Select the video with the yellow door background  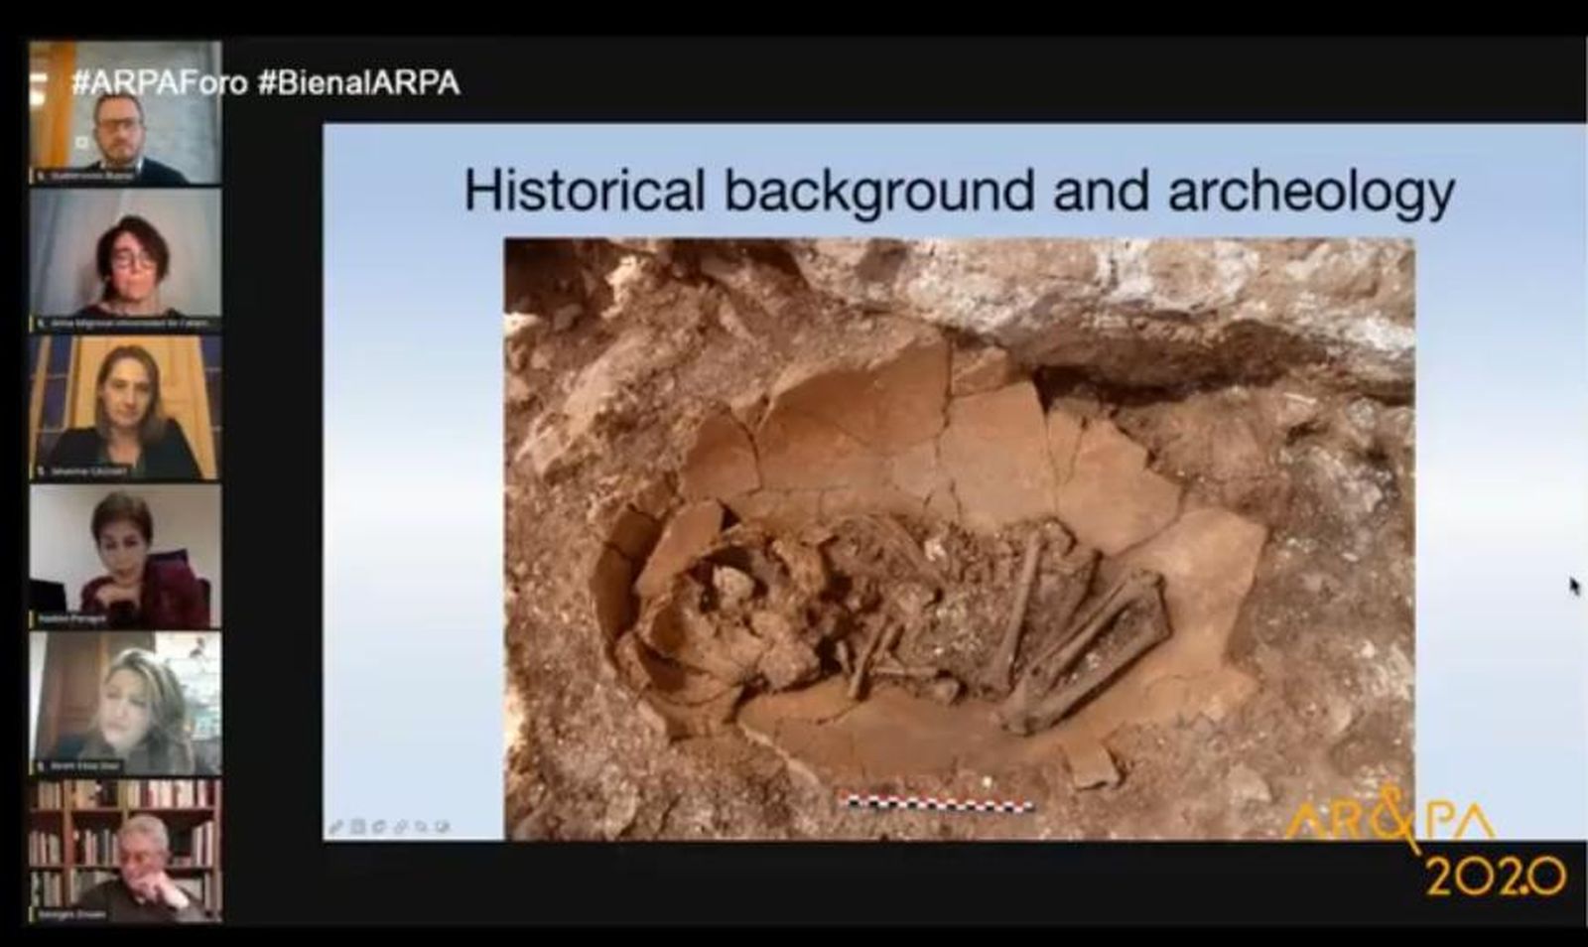(126, 405)
